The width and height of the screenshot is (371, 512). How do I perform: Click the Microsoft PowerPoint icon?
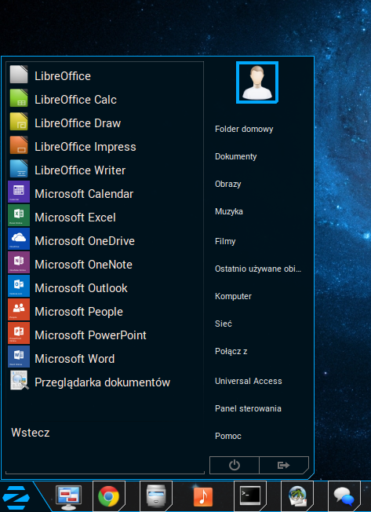(19, 333)
